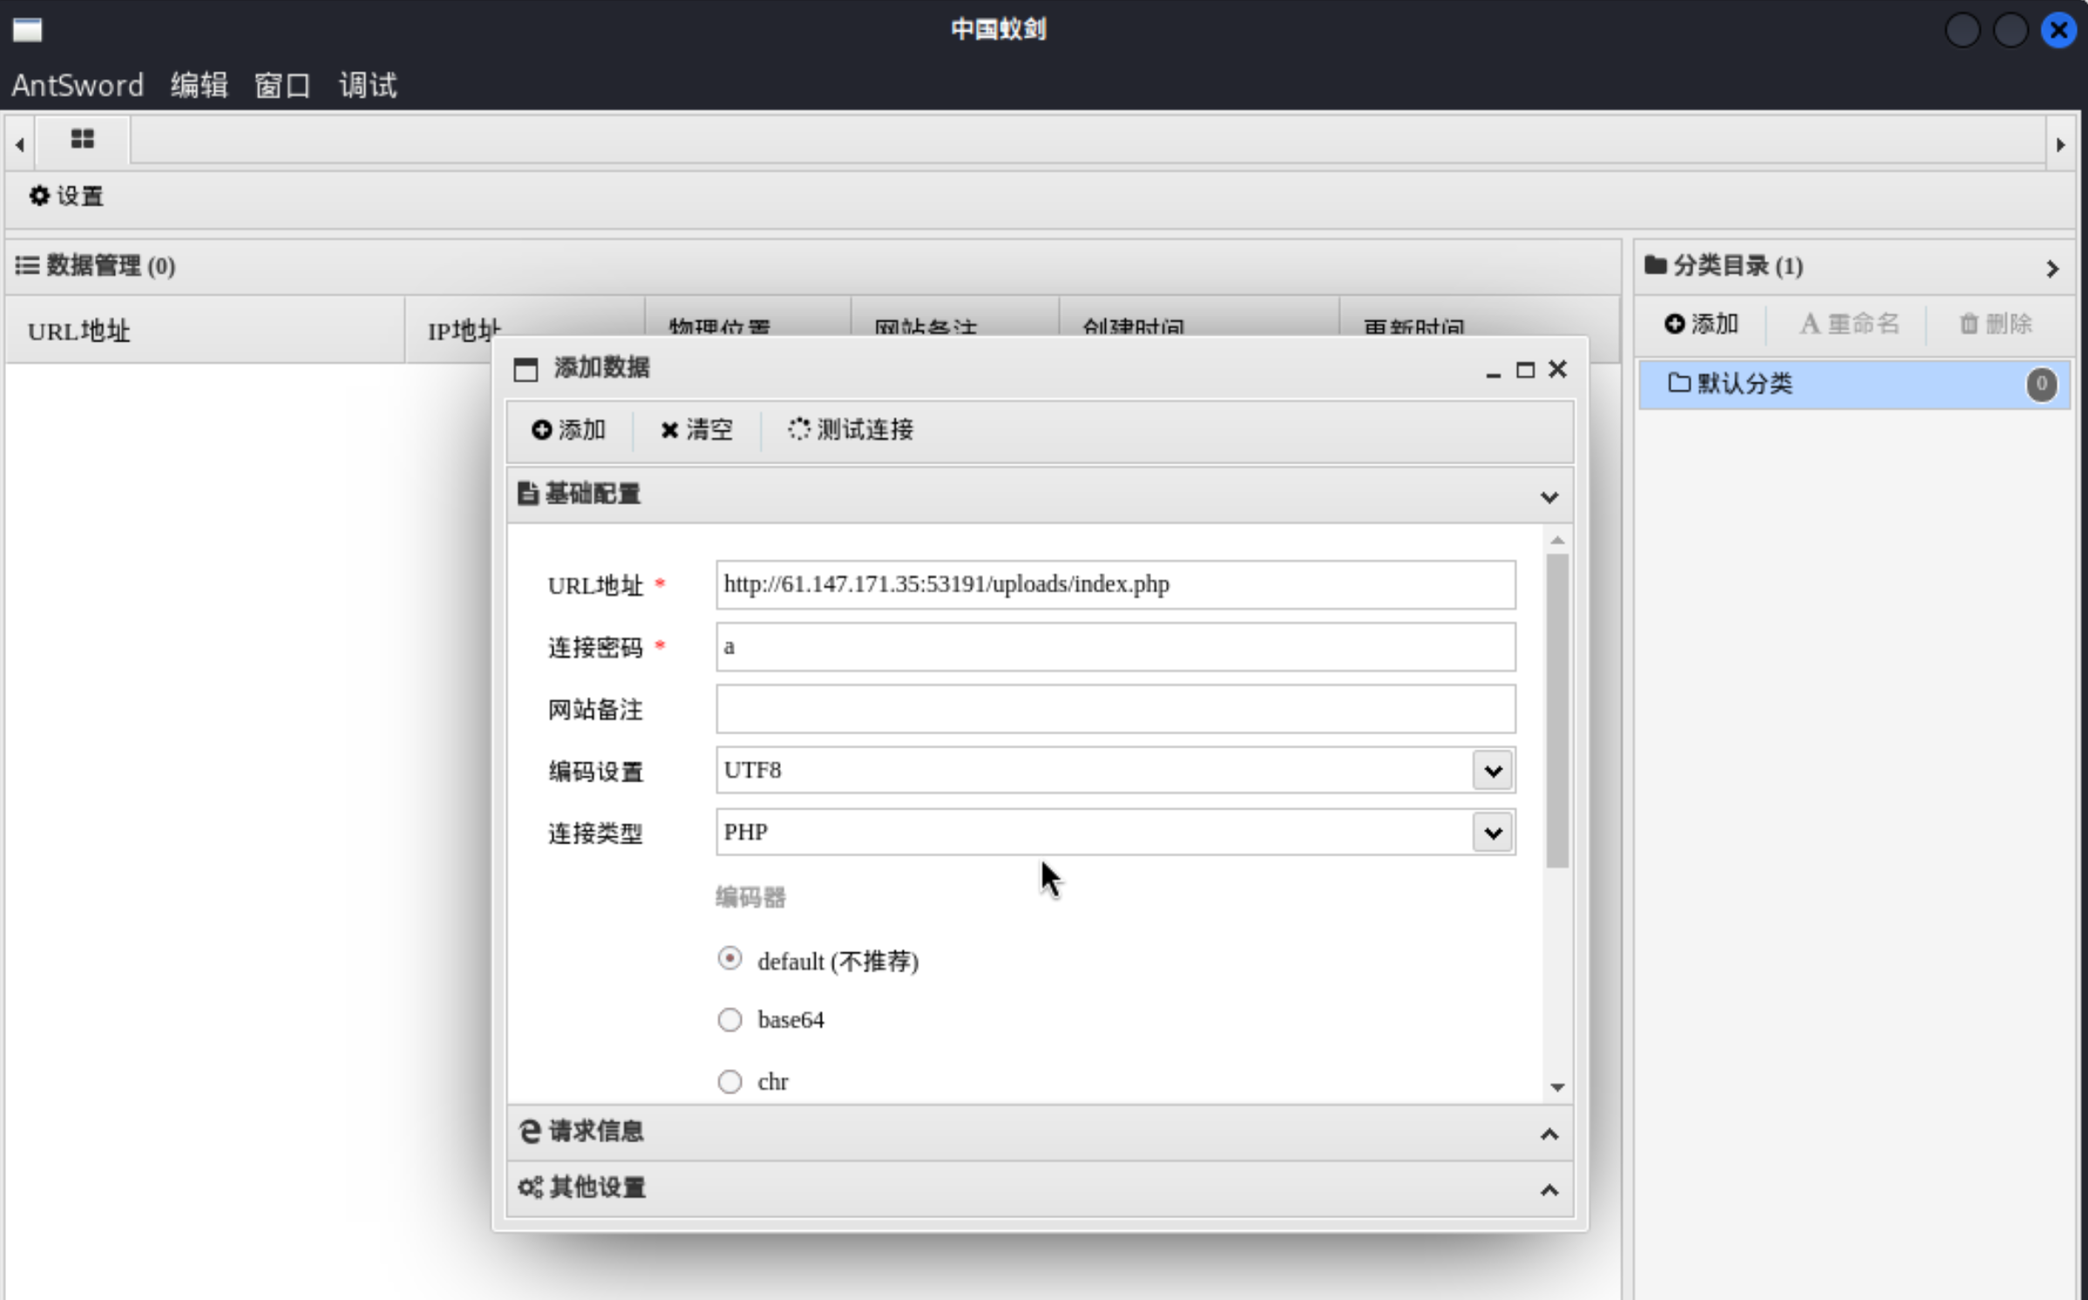
Task: Click the 连接密码 input field
Action: (1115, 647)
